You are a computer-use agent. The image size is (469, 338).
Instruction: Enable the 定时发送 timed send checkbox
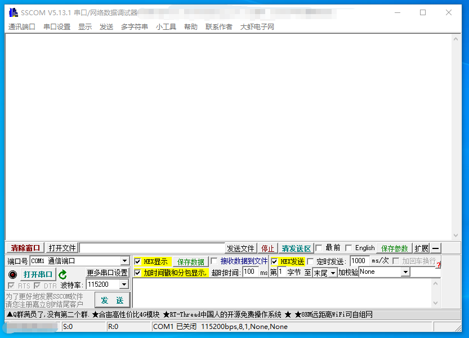310,261
